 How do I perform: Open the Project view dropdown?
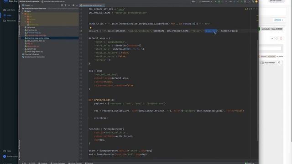point(27,5)
